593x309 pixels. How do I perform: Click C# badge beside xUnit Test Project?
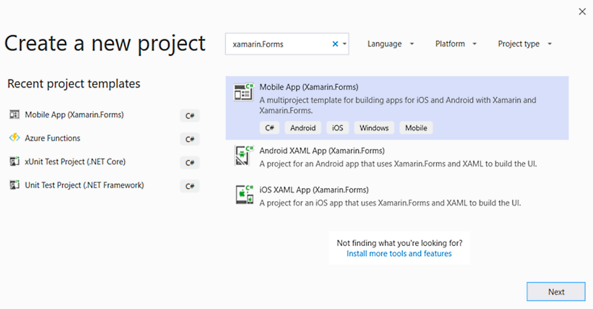tap(189, 163)
